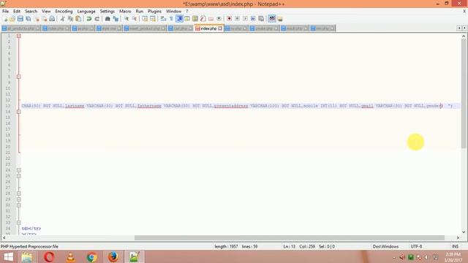Save the current file with Save icon
The image size is (468, 263).
[20, 19]
